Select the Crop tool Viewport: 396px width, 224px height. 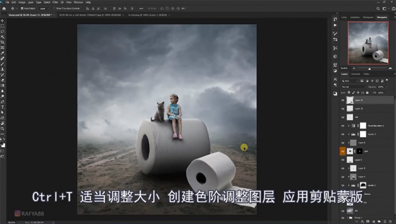pyautogui.click(x=2, y=42)
